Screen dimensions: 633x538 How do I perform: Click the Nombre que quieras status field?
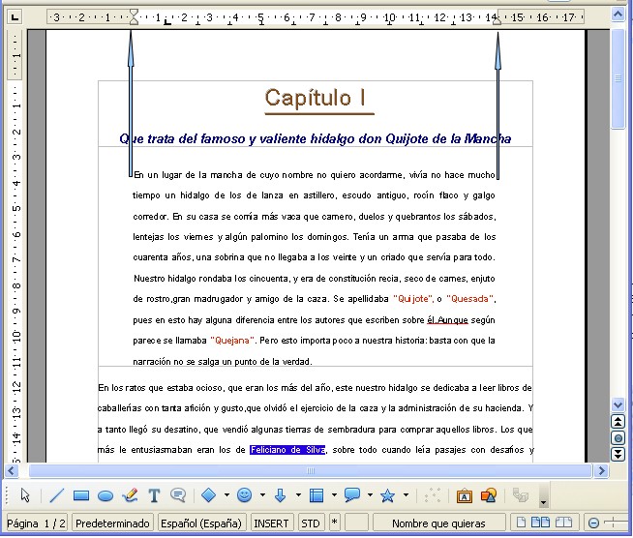[438, 523]
